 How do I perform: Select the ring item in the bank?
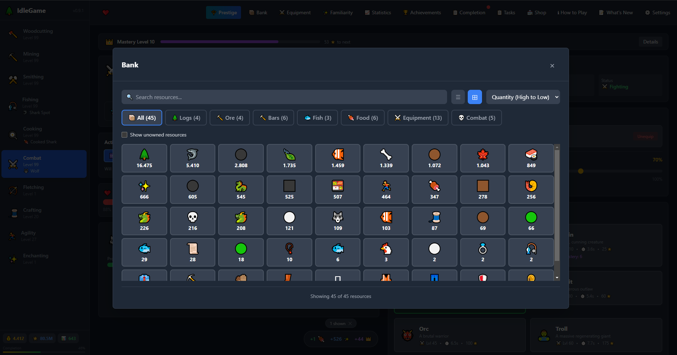(483, 252)
